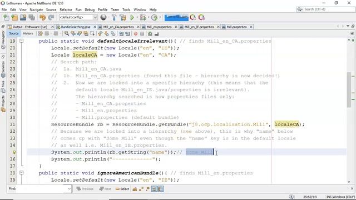The height and width of the screenshot is (200, 356).
Task: Click the editor vertical scrollbar thumb
Action: pos(349,89)
